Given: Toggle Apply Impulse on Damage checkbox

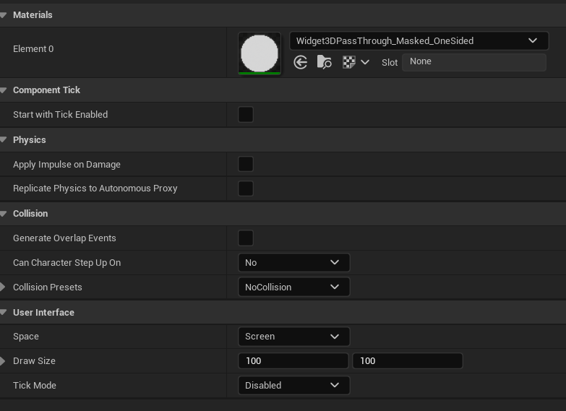Looking at the screenshot, I should (246, 165).
